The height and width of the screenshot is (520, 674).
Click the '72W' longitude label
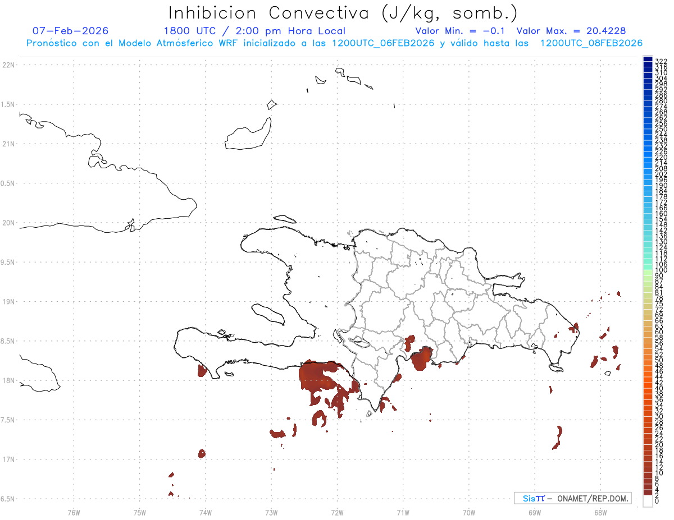click(x=337, y=512)
